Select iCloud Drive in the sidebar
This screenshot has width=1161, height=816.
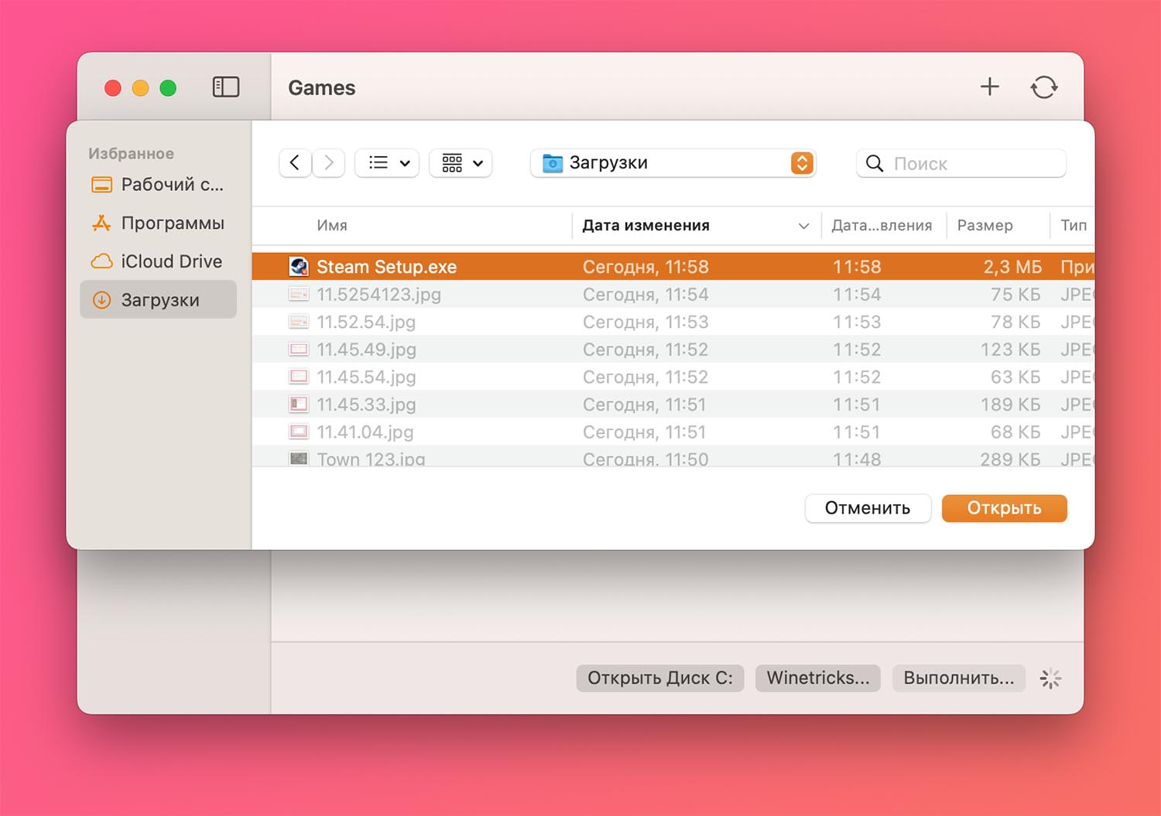coord(171,261)
